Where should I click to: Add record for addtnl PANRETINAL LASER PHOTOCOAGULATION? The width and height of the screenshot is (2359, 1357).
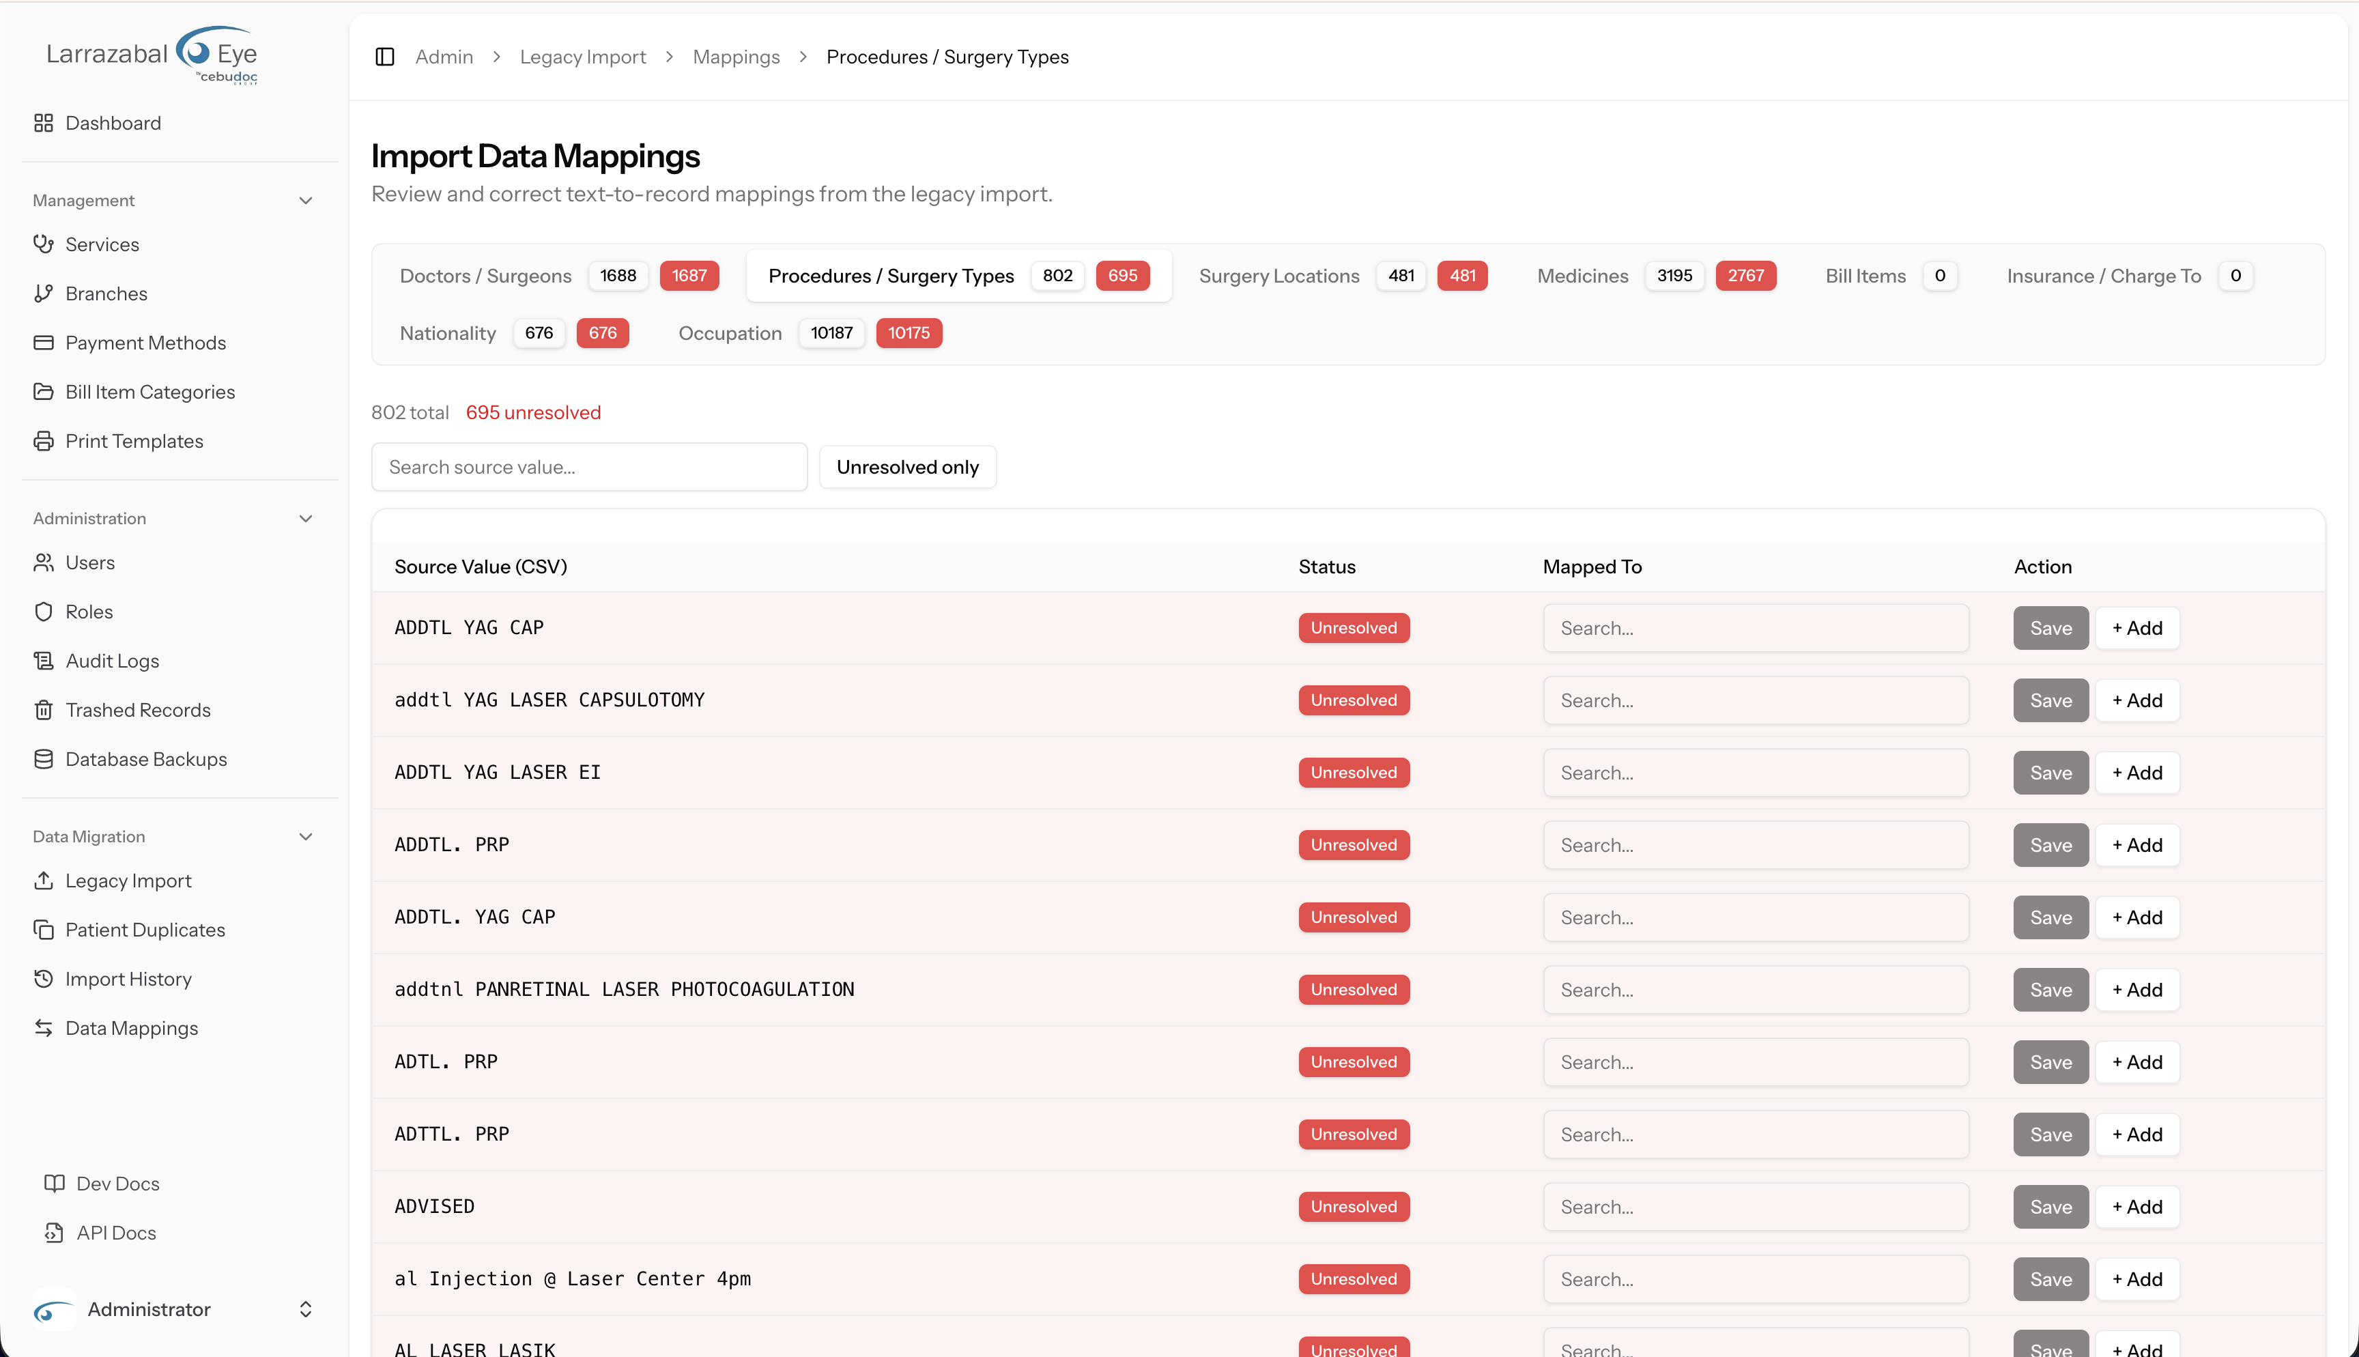[x=2137, y=990]
